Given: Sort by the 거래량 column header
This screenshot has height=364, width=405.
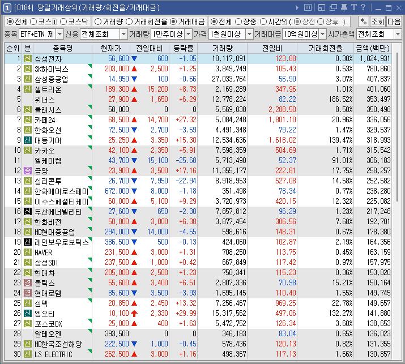Looking at the screenshot, I should click(x=223, y=48).
